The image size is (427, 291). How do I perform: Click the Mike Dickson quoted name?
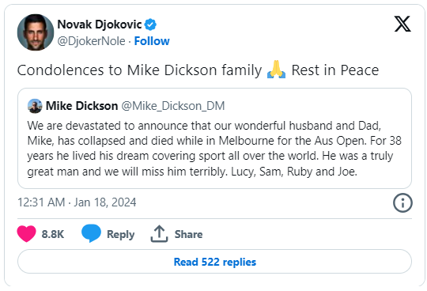tap(81, 106)
